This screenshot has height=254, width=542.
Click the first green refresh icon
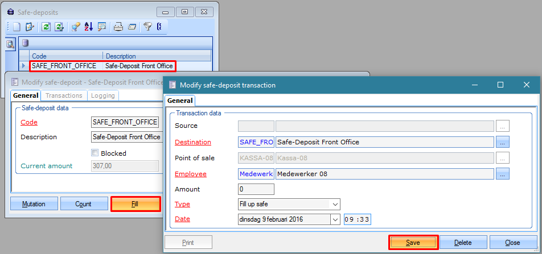tap(46, 26)
